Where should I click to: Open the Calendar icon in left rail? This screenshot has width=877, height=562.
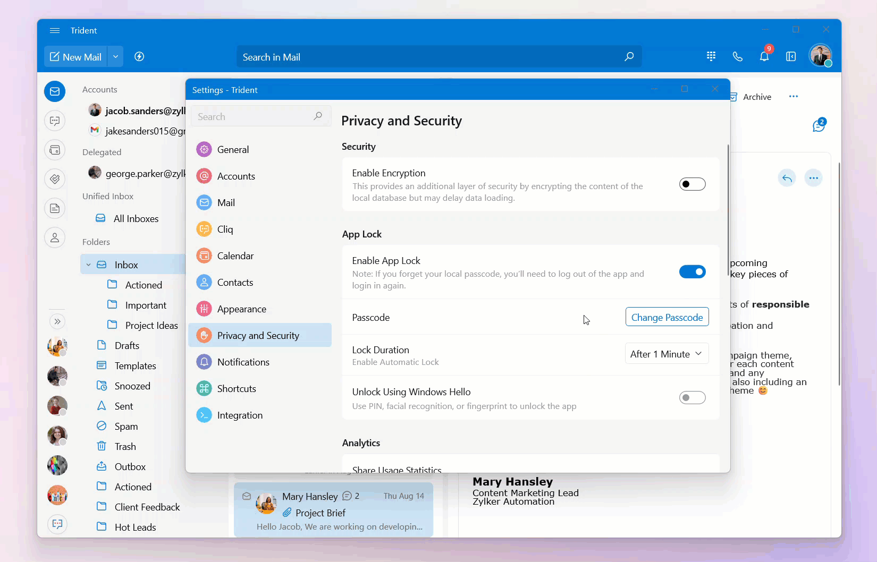55,150
